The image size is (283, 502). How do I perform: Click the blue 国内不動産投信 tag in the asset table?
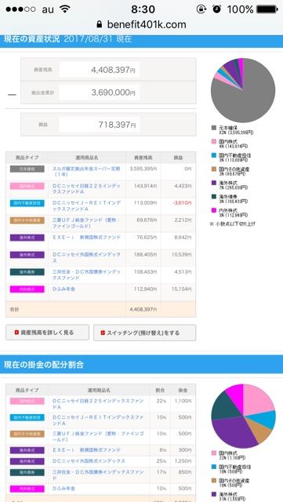click(x=27, y=203)
